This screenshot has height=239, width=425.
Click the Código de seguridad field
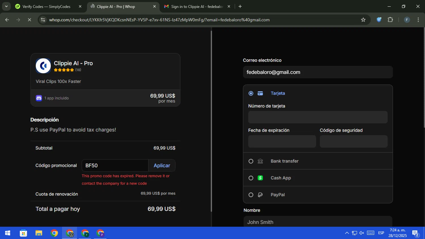pos(354,141)
